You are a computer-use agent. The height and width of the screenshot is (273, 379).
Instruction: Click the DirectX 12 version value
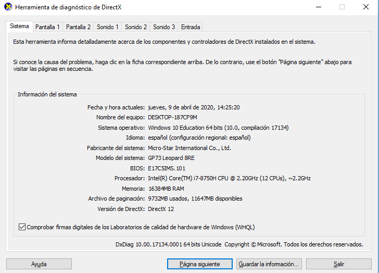pos(161,209)
